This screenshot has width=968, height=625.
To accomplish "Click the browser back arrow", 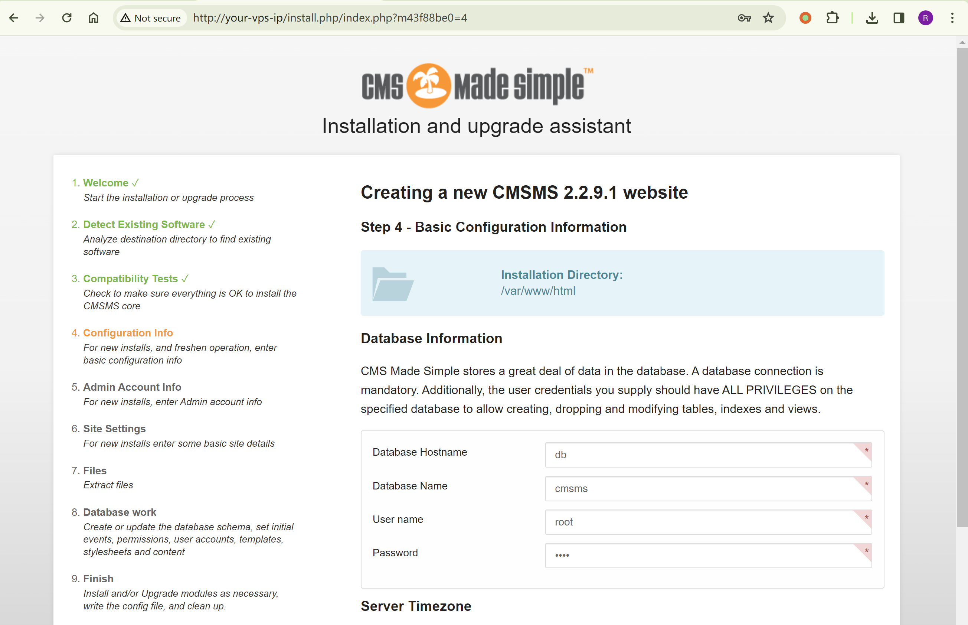I will (x=13, y=18).
